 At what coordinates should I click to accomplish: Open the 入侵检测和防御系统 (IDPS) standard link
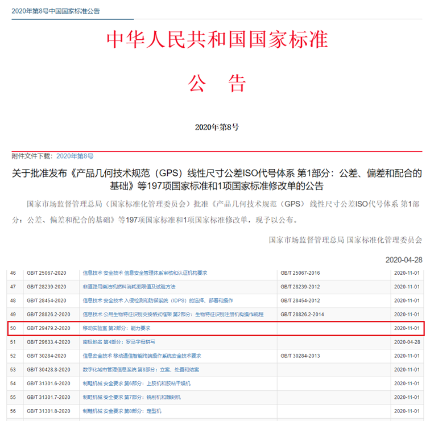pos(158,300)
